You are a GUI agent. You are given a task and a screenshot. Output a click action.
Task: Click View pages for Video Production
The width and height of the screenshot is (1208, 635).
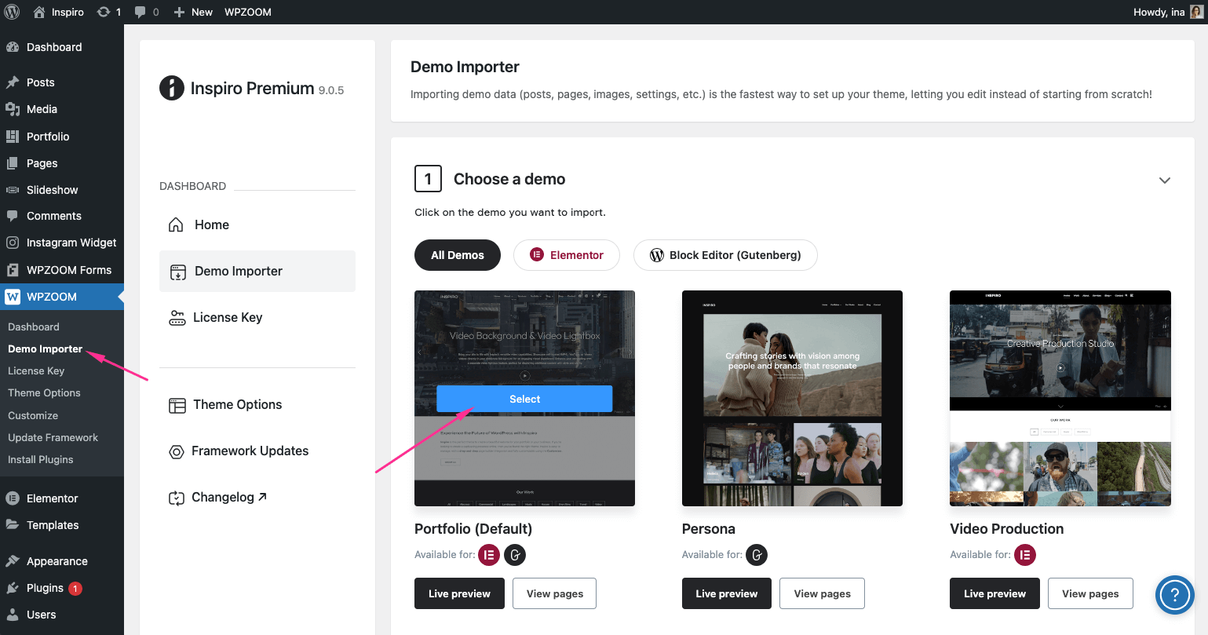tap(1090, 593)
